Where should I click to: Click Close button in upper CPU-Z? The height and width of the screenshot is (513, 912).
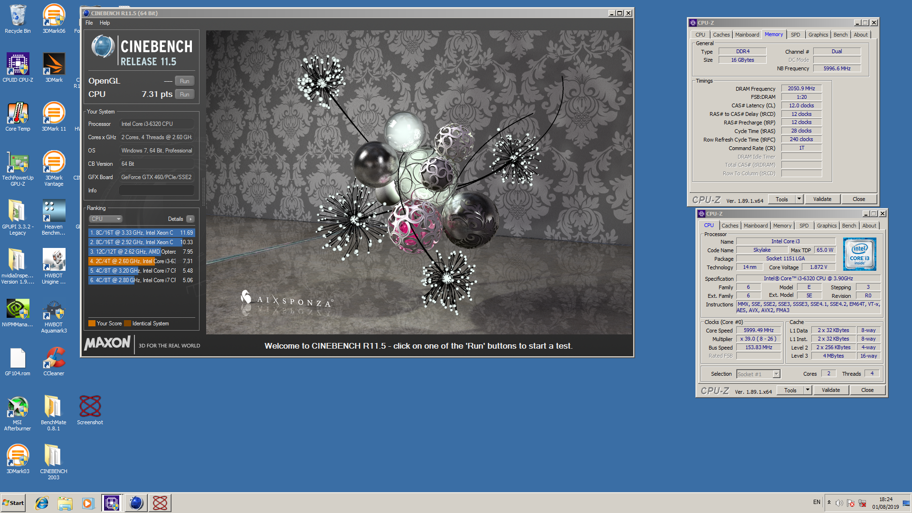(x=859, y=199)
